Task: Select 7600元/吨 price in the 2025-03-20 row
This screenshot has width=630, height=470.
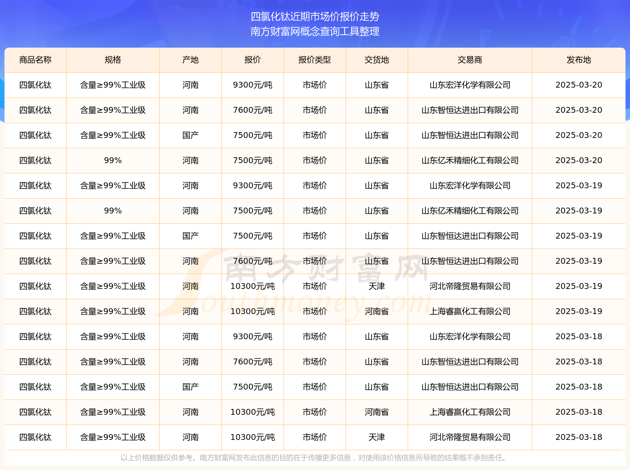Action: (x=252, y=110)
